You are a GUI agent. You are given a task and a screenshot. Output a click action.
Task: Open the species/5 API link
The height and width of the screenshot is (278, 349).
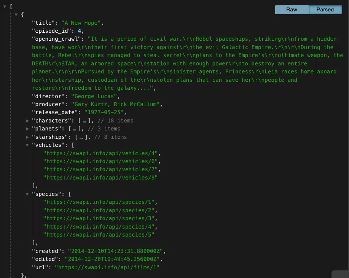99,235
